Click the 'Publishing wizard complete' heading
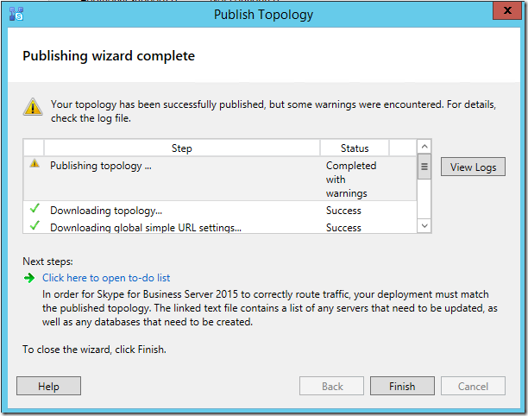Viewport: 528px width, 416px height. click(x=109, y=56)
